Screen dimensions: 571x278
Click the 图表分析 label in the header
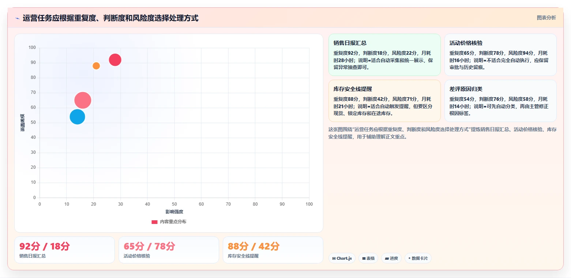click(546, 18)
